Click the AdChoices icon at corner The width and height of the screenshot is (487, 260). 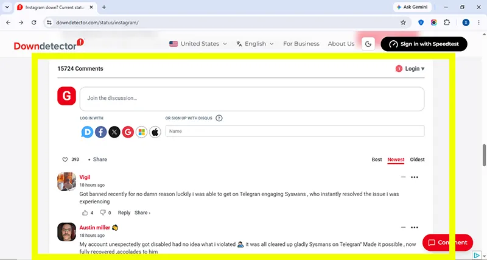point(477,255)
